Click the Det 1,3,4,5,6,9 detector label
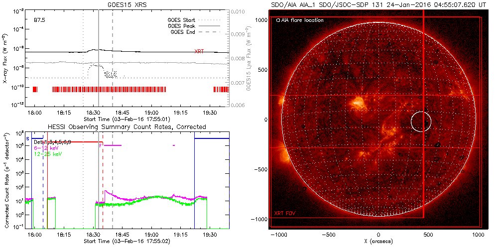This screenshot has width=498, height=249. [56, 142]
